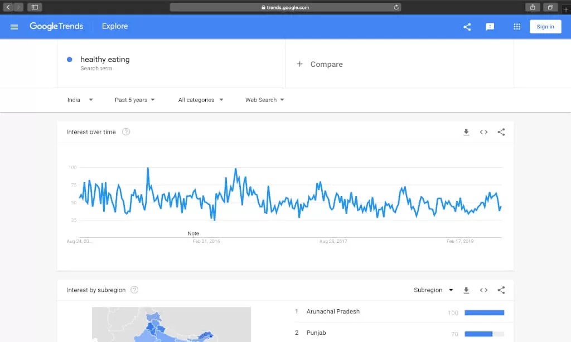Screen dimensions: 571x342
Task: Download Interest over time data as CSV
Action: point(466,132)
